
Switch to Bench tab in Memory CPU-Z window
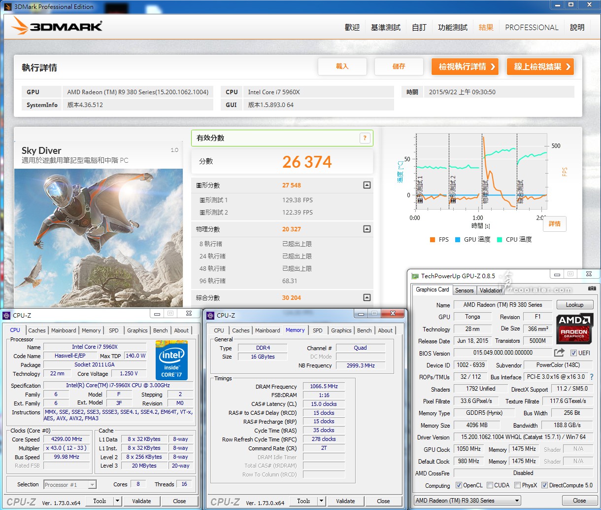click(365, 330)
